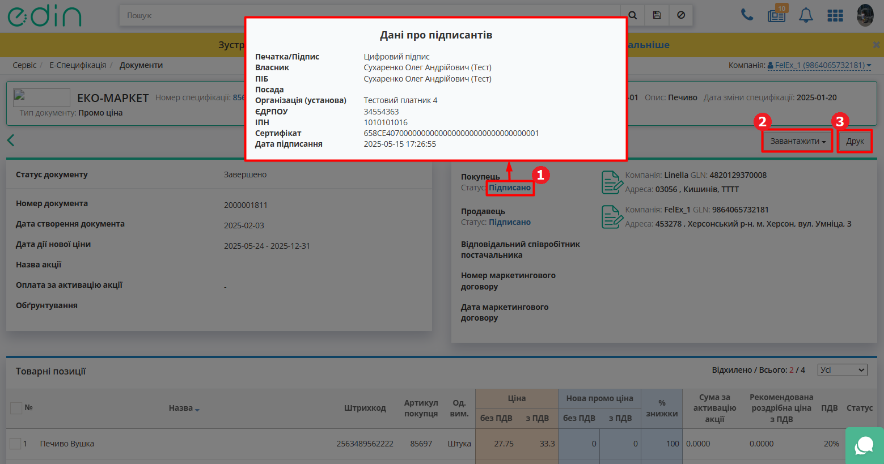Open the chat support widget
884x464 pixels.
[x=864, y=446]
